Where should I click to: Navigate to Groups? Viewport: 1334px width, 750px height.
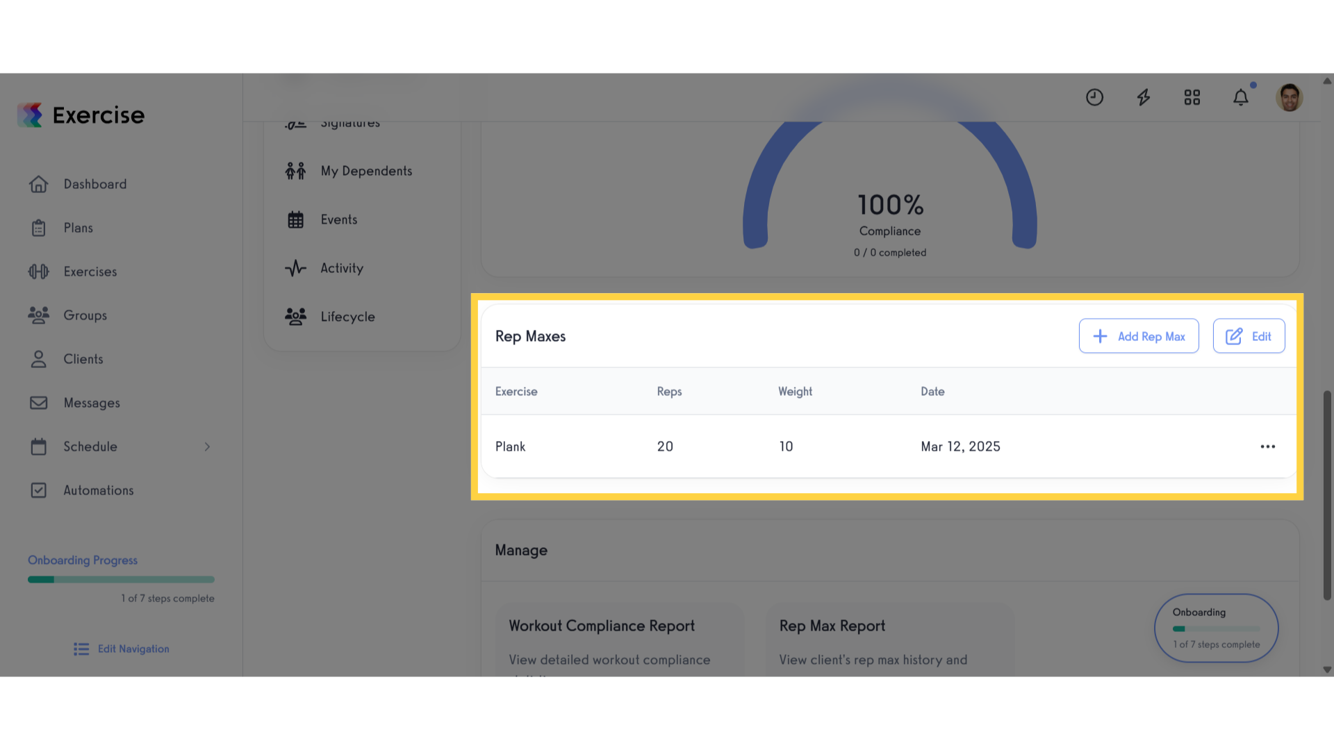tap(85, 315)
